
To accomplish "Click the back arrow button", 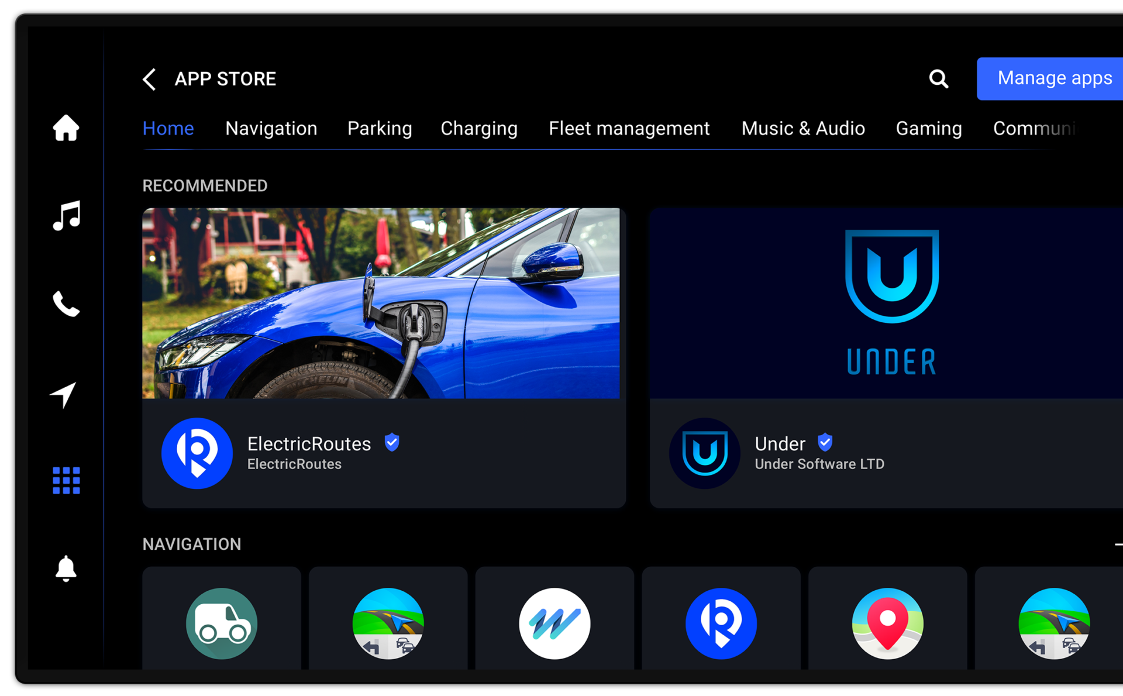I will (149, 78).
